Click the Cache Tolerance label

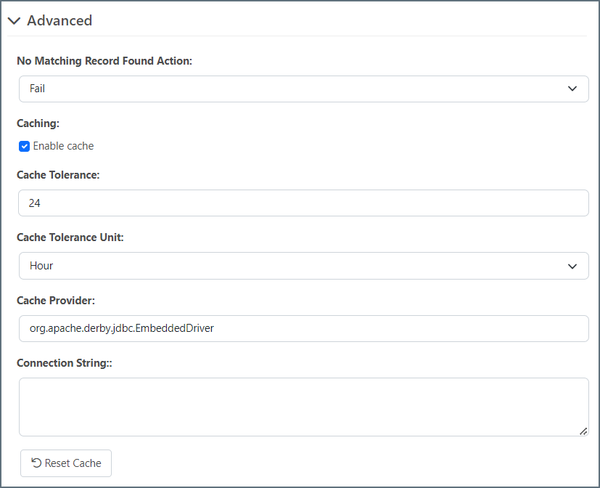[x=58, y=175]
